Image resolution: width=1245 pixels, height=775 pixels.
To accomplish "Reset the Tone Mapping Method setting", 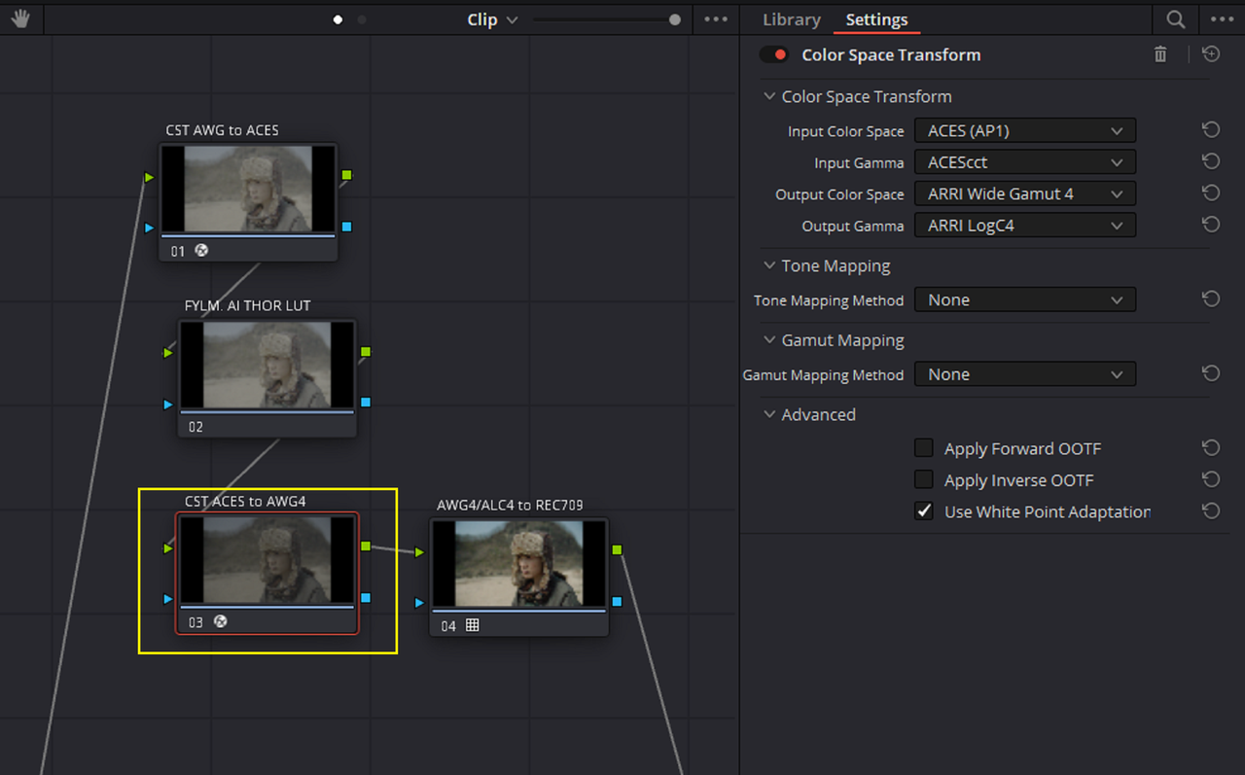I will tap(1211, 299).
